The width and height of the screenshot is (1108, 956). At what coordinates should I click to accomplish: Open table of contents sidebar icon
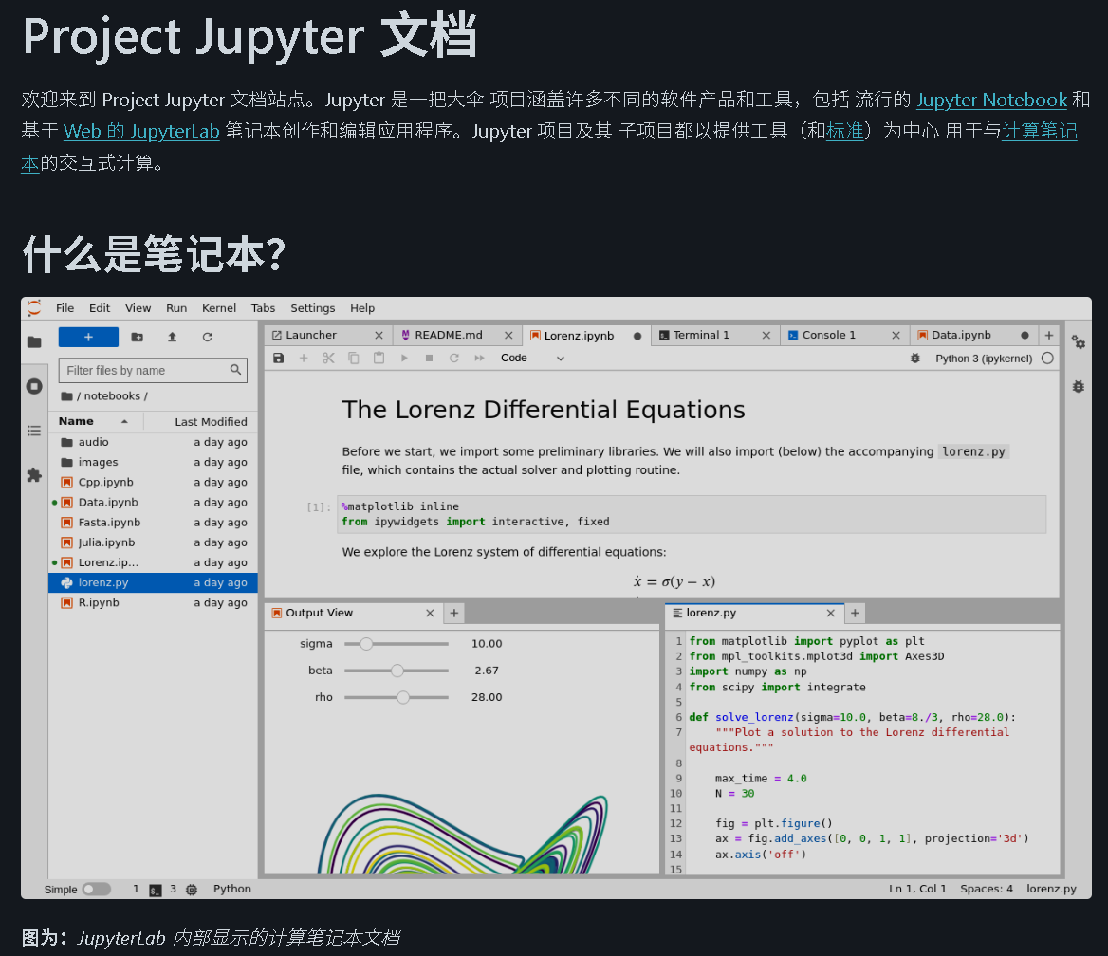pyautogui.click(x=34, y=431)
